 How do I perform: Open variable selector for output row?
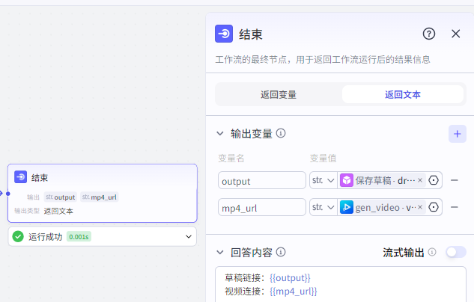coord(434,180)
